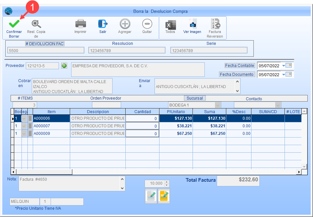Click the Resolucion field 123456789
This screenshot has height=217, width=313.
click(x=127, y=50)
